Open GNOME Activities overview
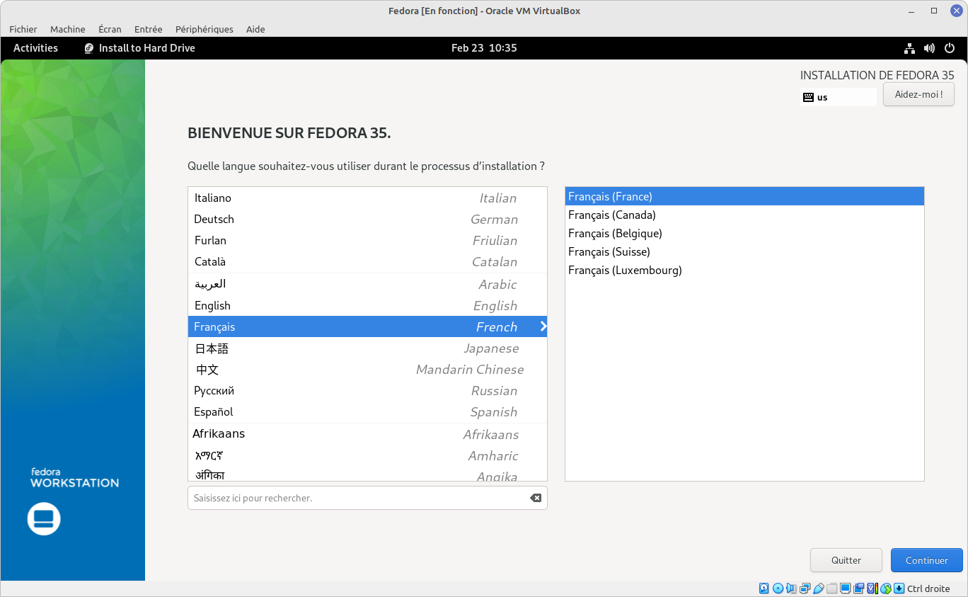 pos(35,48)
